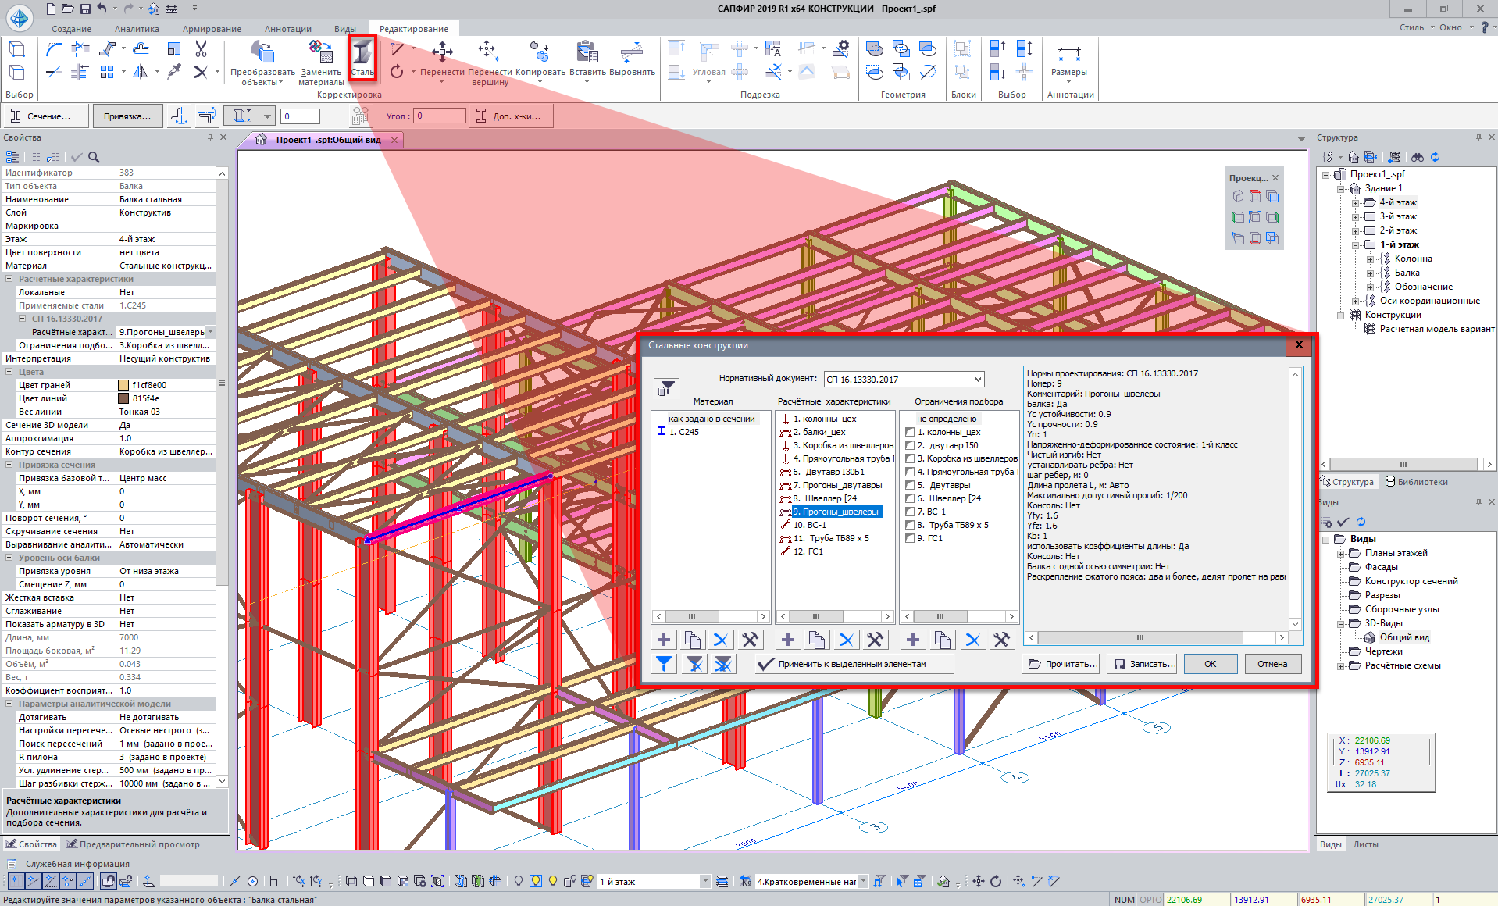The height and width of the screenshot is (906, 1498).
Task: Click the Угол angle input field
Action: tap(439, 116)
